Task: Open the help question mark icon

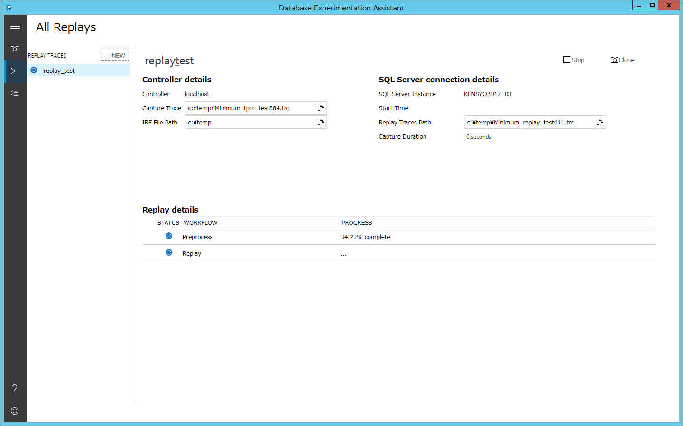Action: pyautogui.click(x=15, y=389)
